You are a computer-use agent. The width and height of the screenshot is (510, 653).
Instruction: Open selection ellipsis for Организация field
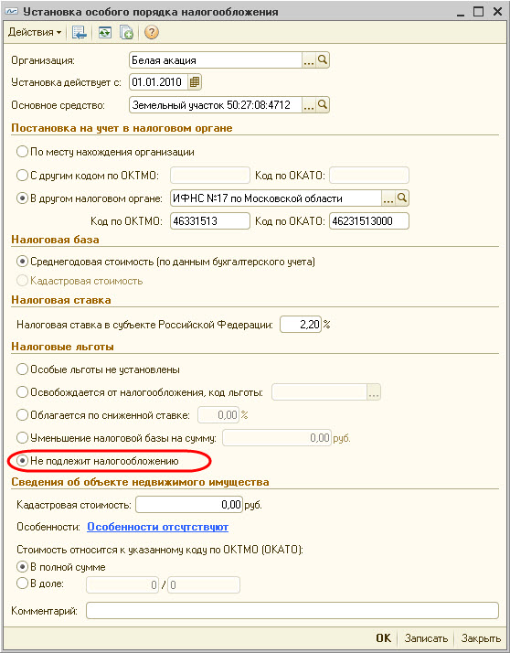point(309,60)
